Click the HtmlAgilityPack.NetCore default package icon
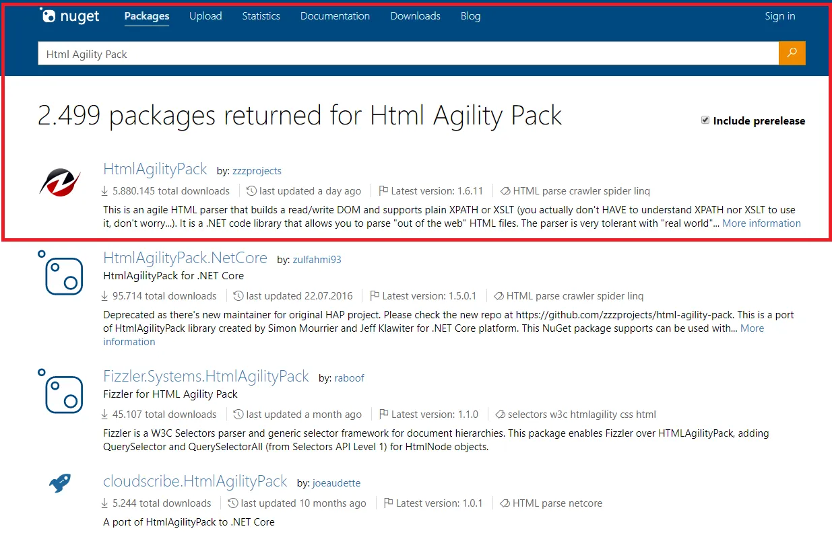832x539 pixels. 60,273
